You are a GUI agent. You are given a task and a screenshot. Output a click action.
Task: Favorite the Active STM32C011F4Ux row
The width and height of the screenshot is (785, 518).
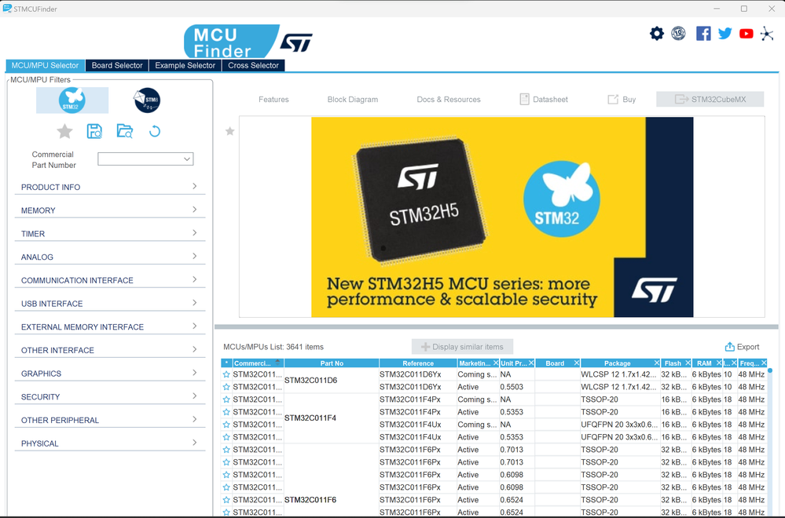(226, 437)
